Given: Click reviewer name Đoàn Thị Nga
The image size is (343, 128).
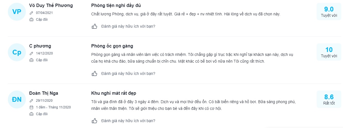Looking at the screenshot, I should coord(44,93).
